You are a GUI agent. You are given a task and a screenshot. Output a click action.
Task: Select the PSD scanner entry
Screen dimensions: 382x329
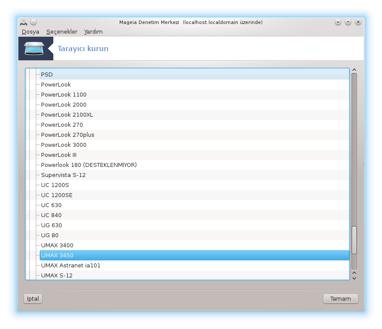[194, 75]
